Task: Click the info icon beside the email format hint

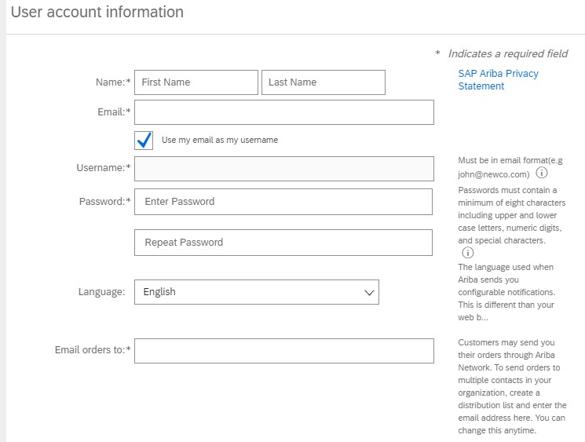Action: click(542, 174)
